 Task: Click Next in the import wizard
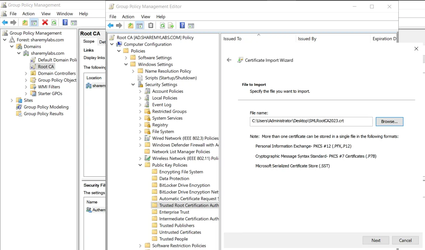(x=376, y=240)
